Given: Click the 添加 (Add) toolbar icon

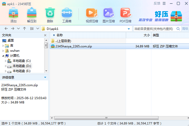Looking at the screenshot, I should (13, 15).
